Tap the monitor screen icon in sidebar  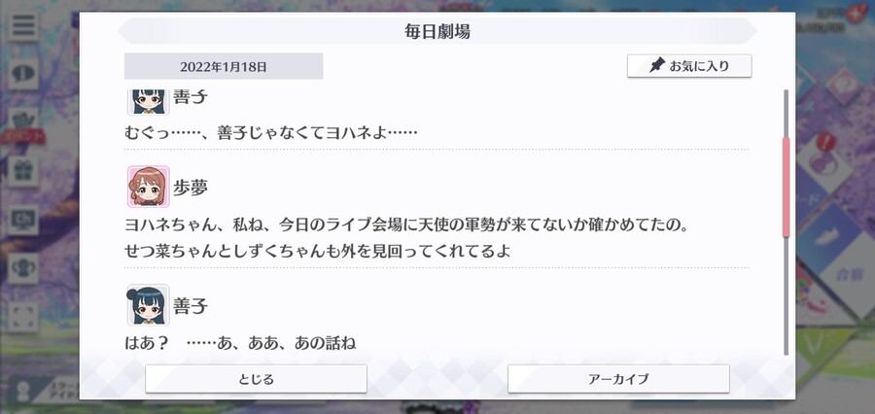click(23, 220)
